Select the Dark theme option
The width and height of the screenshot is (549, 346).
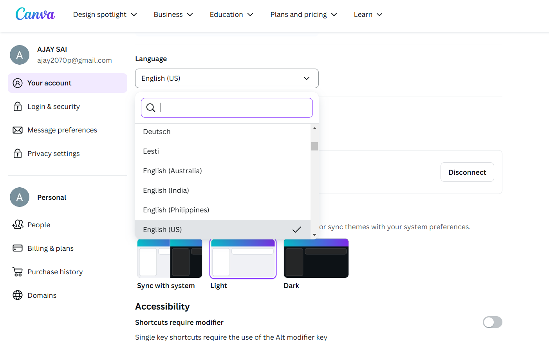click(316, 259)
